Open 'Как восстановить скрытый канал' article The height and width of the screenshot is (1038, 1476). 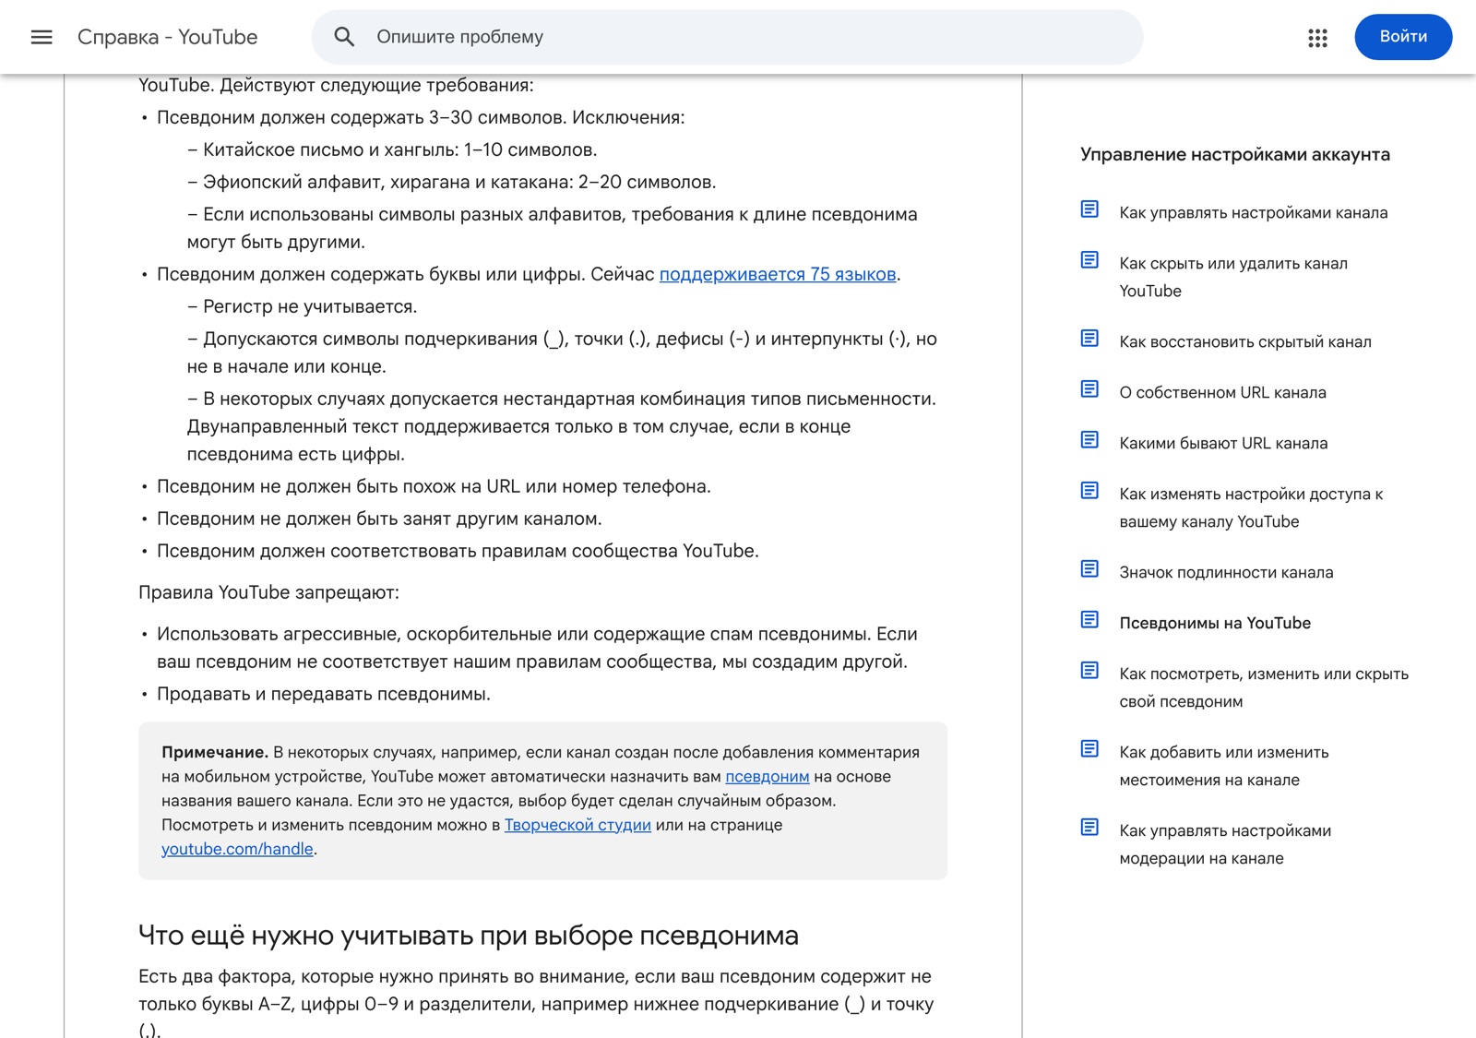(x=1245, y=342)
